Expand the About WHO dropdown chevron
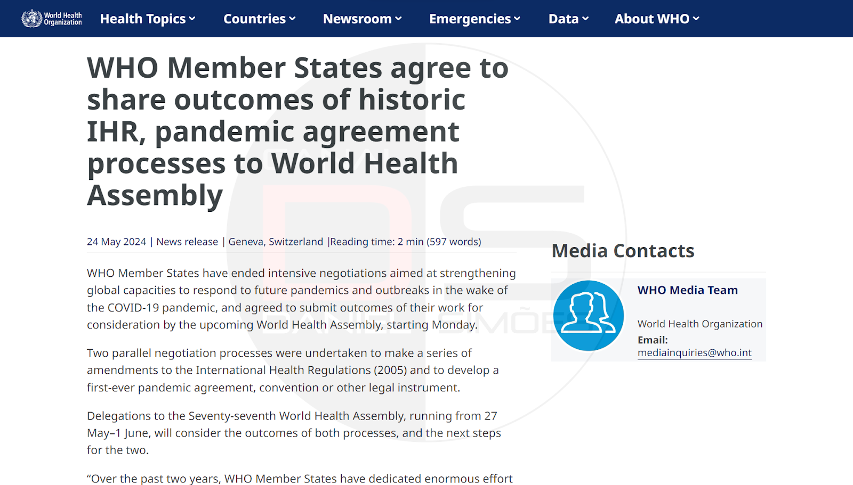The width and height of the screenshot is (853, 485). pos(696,19)
